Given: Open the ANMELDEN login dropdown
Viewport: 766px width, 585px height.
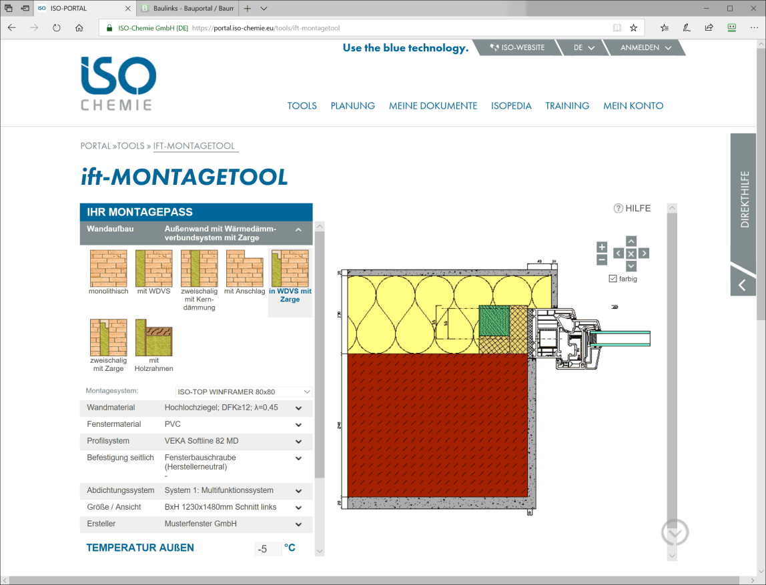Looking at the screenshot, I should click(x=646, y=47).
